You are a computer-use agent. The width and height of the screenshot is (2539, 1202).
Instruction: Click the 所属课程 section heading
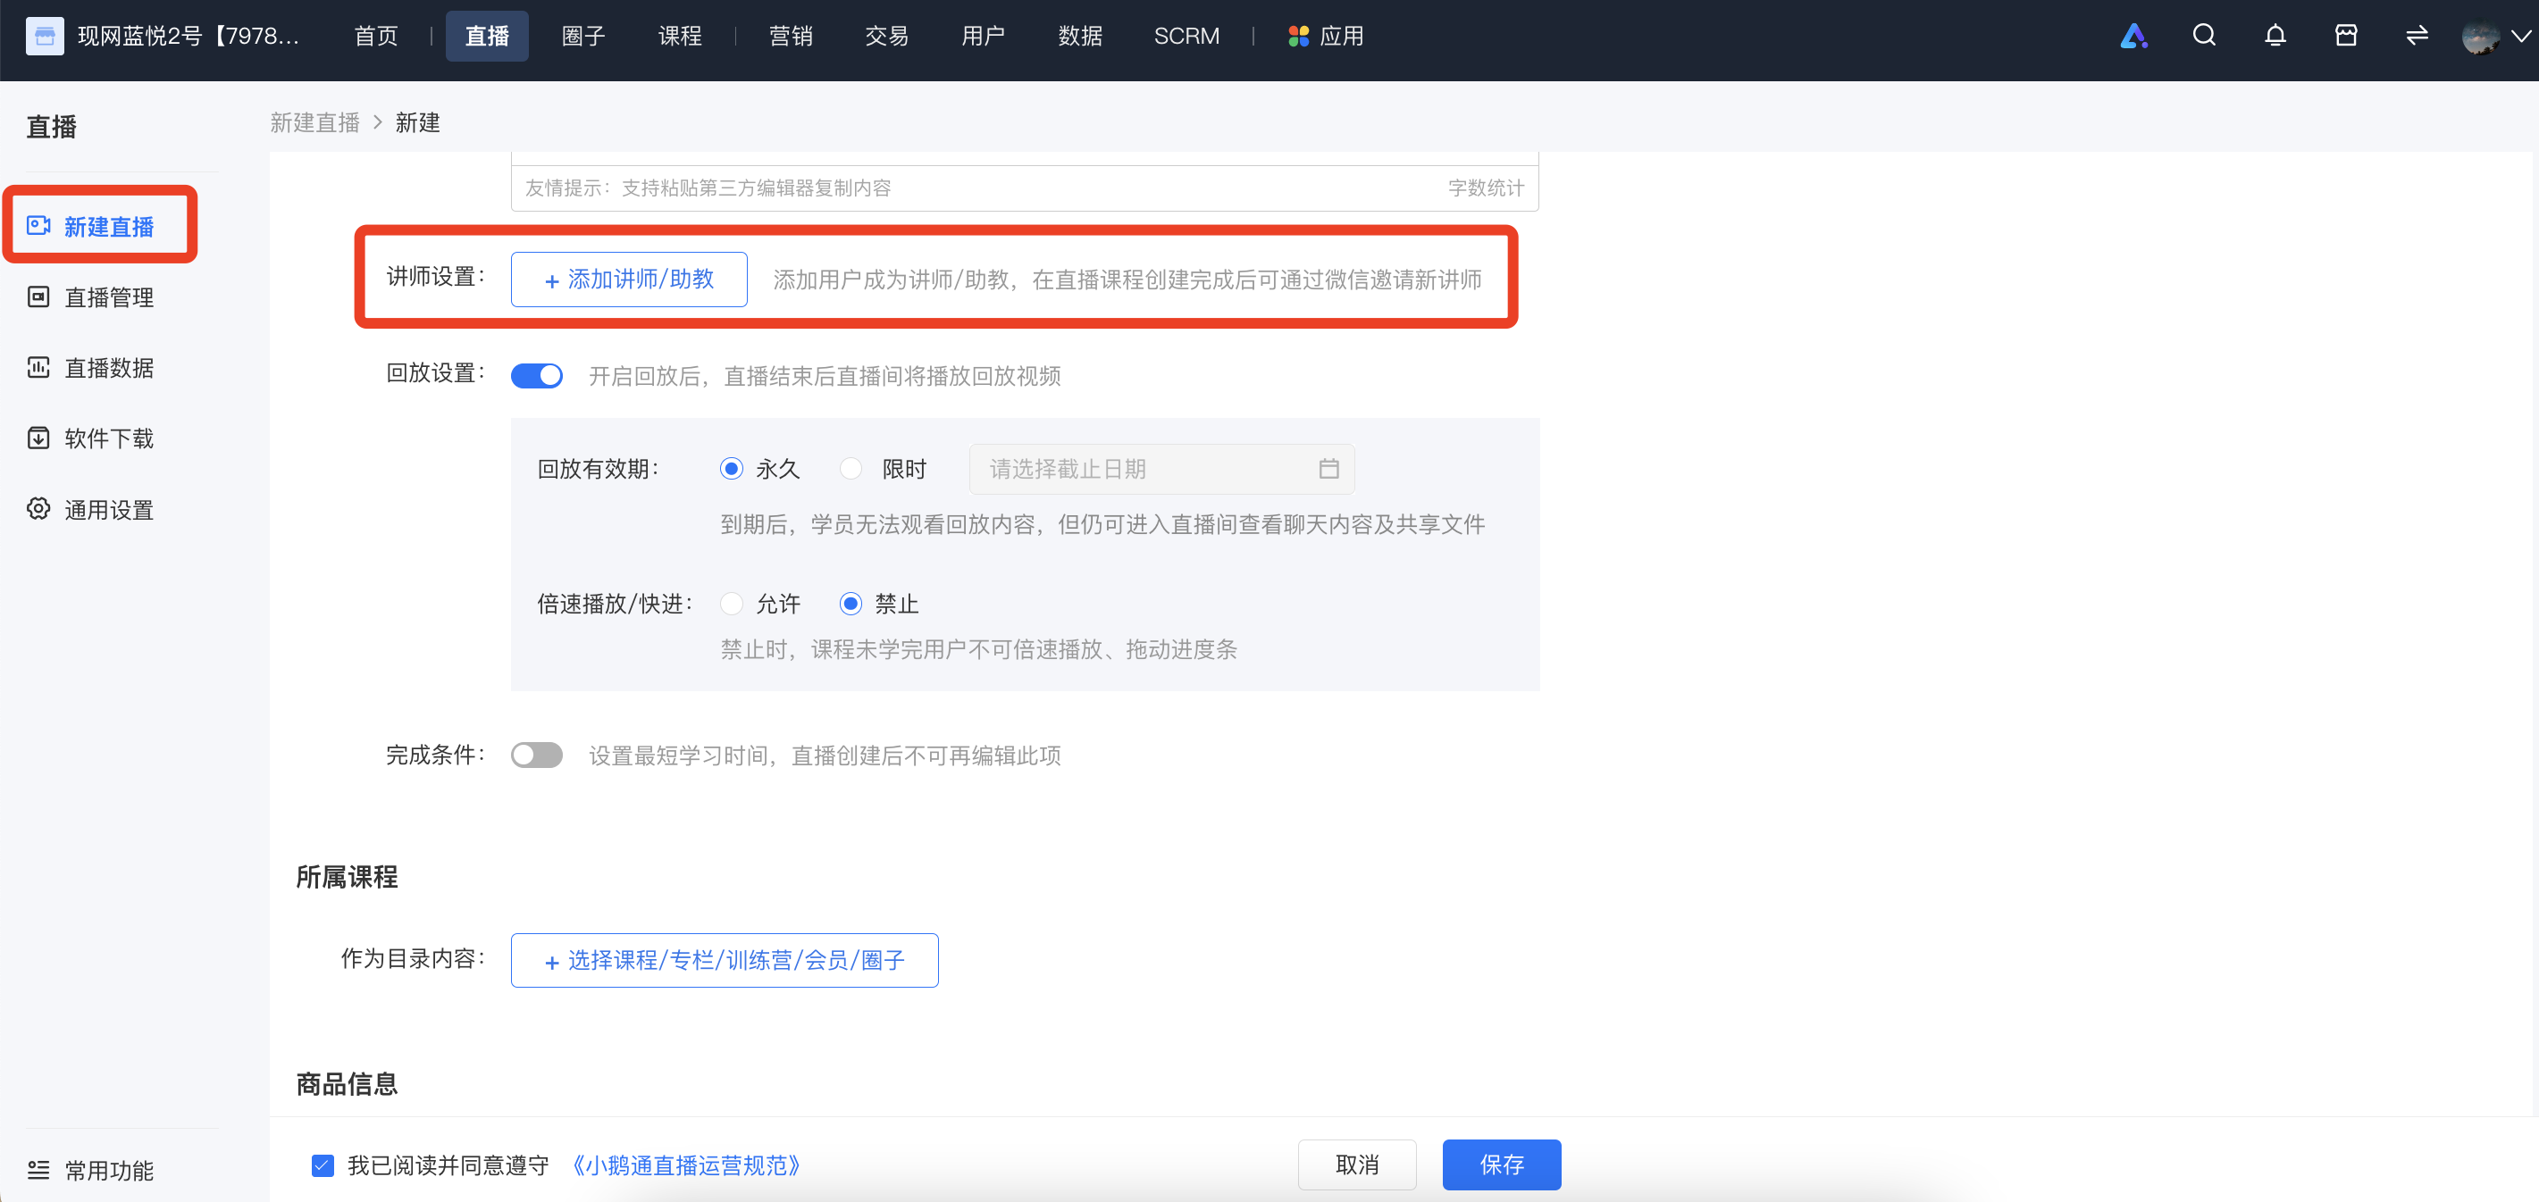pyautogui.click(x=347, y=877)
